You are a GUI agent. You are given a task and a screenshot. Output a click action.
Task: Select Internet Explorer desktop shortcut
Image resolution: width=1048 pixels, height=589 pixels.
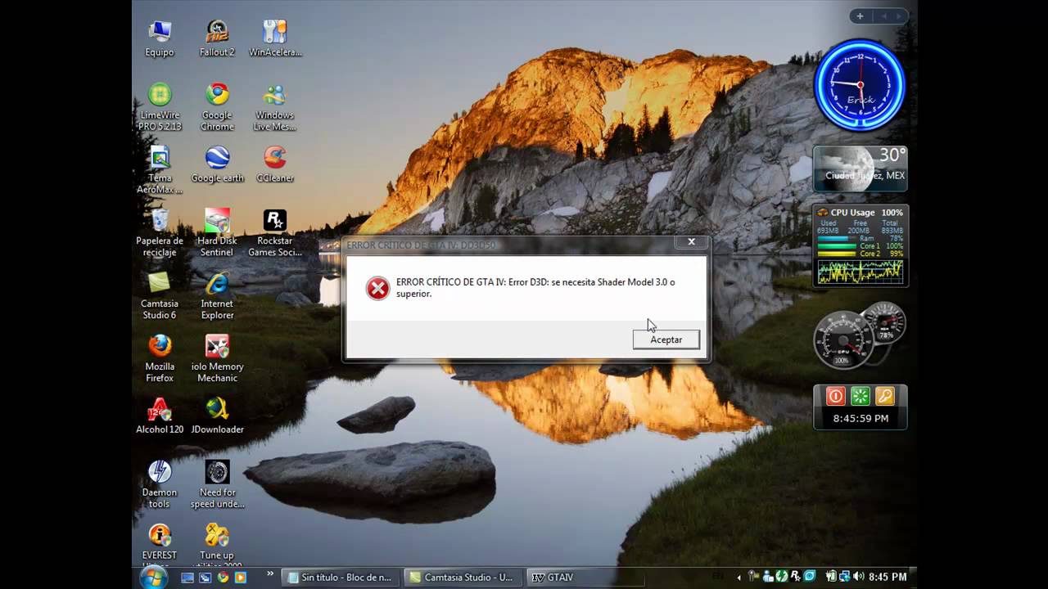[217, 296]
